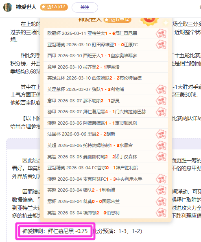This screenshot has height=242, width=201.
Task: Click hit stamp on 科莫 row
Action: click(x=161, y=201)
